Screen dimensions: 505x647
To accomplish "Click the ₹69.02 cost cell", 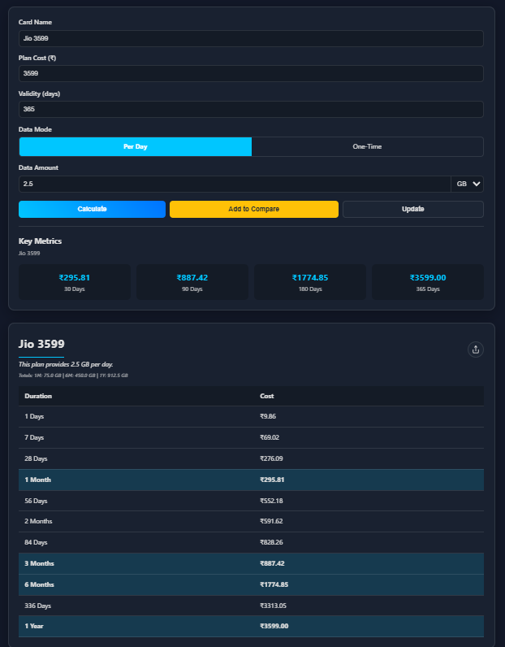I will point(270,437).
